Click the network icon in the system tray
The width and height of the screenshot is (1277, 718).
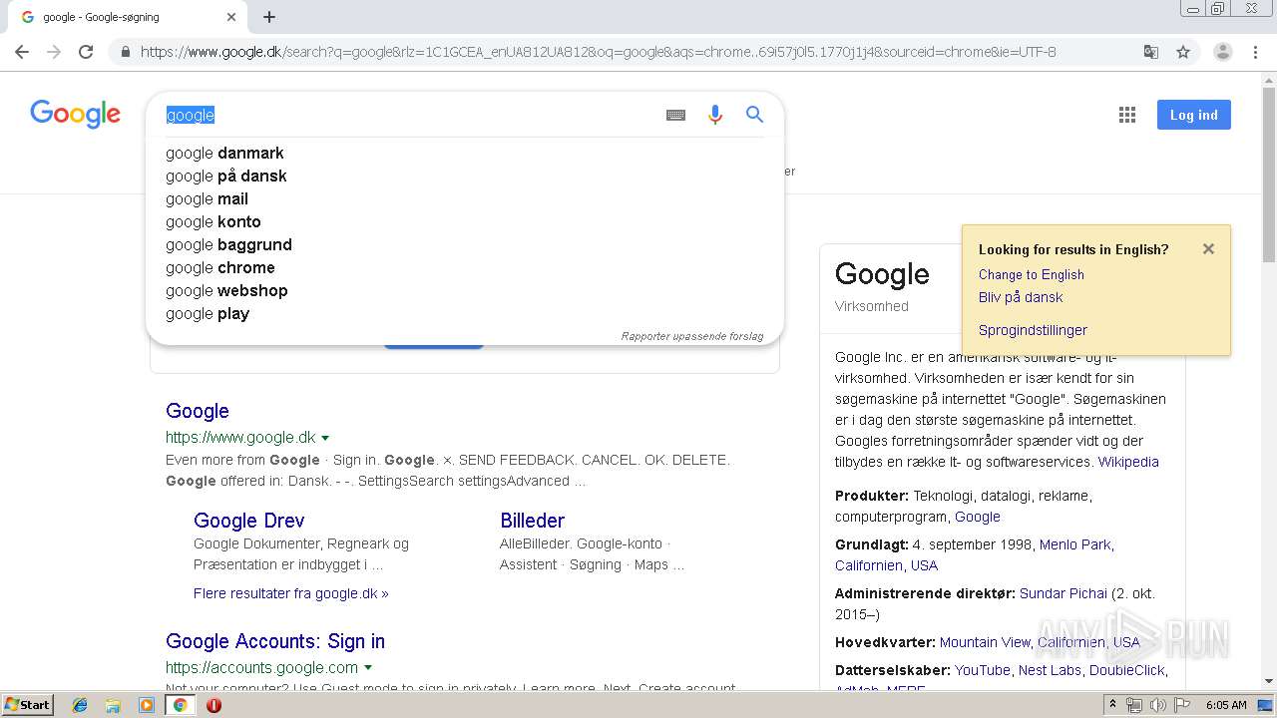point(1134,705)
